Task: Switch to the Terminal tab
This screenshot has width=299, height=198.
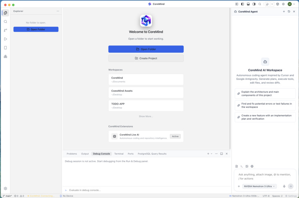Action: [x=119, y=154]
